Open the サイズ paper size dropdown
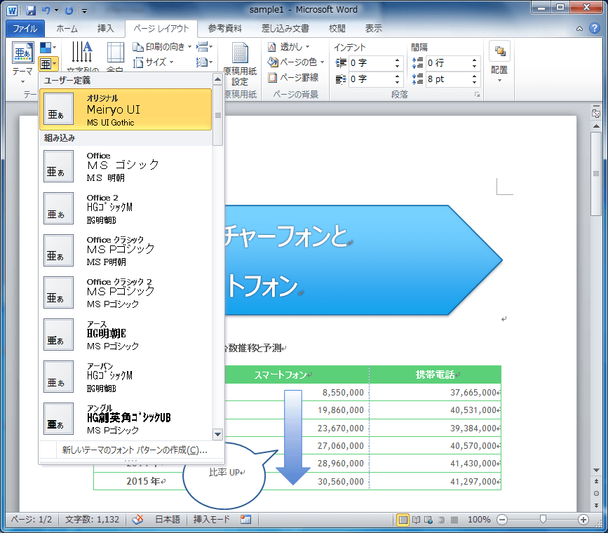The height and width of the screenshot is (533, 608). point(154,62)
